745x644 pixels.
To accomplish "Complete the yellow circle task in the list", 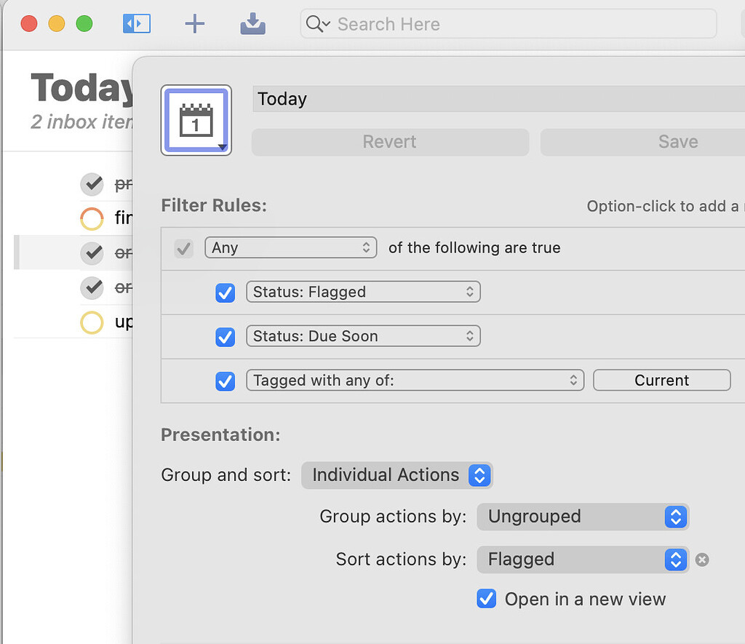I will [x=92, y=322].
